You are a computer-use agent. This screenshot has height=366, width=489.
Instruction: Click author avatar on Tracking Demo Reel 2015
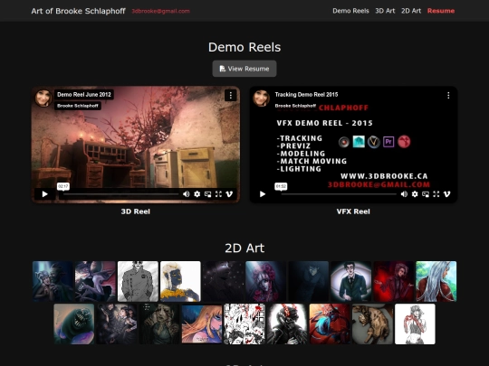(x=261, y=98)
